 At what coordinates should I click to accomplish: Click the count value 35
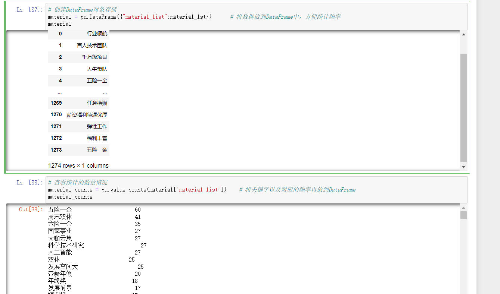138,224
